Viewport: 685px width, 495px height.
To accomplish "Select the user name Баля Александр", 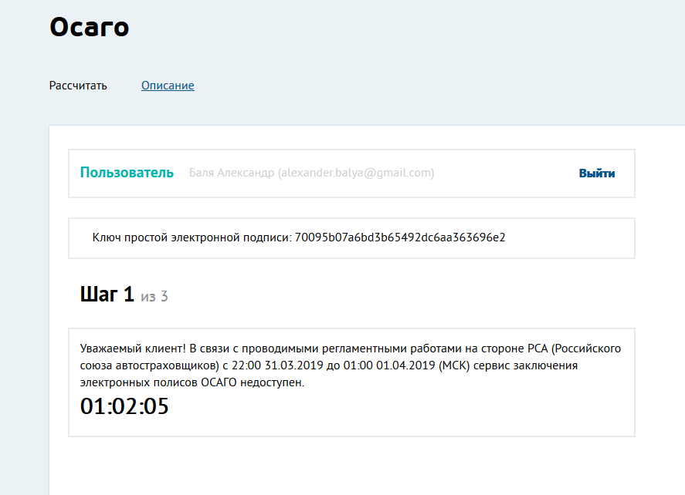I will point(232,173).
